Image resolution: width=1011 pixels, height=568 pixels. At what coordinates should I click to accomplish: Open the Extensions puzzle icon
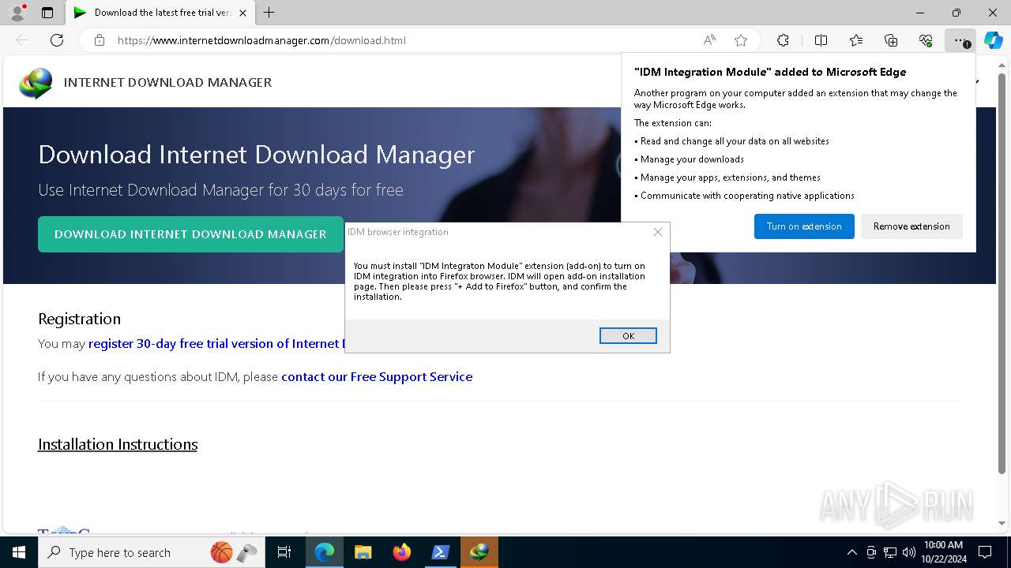783,40
